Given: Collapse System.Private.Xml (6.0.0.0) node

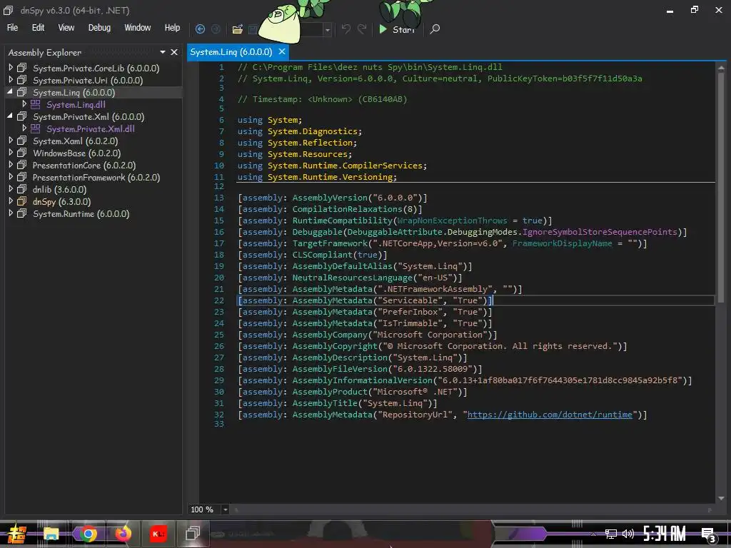Looking at the screenshot, I should [x=10, y=116].
